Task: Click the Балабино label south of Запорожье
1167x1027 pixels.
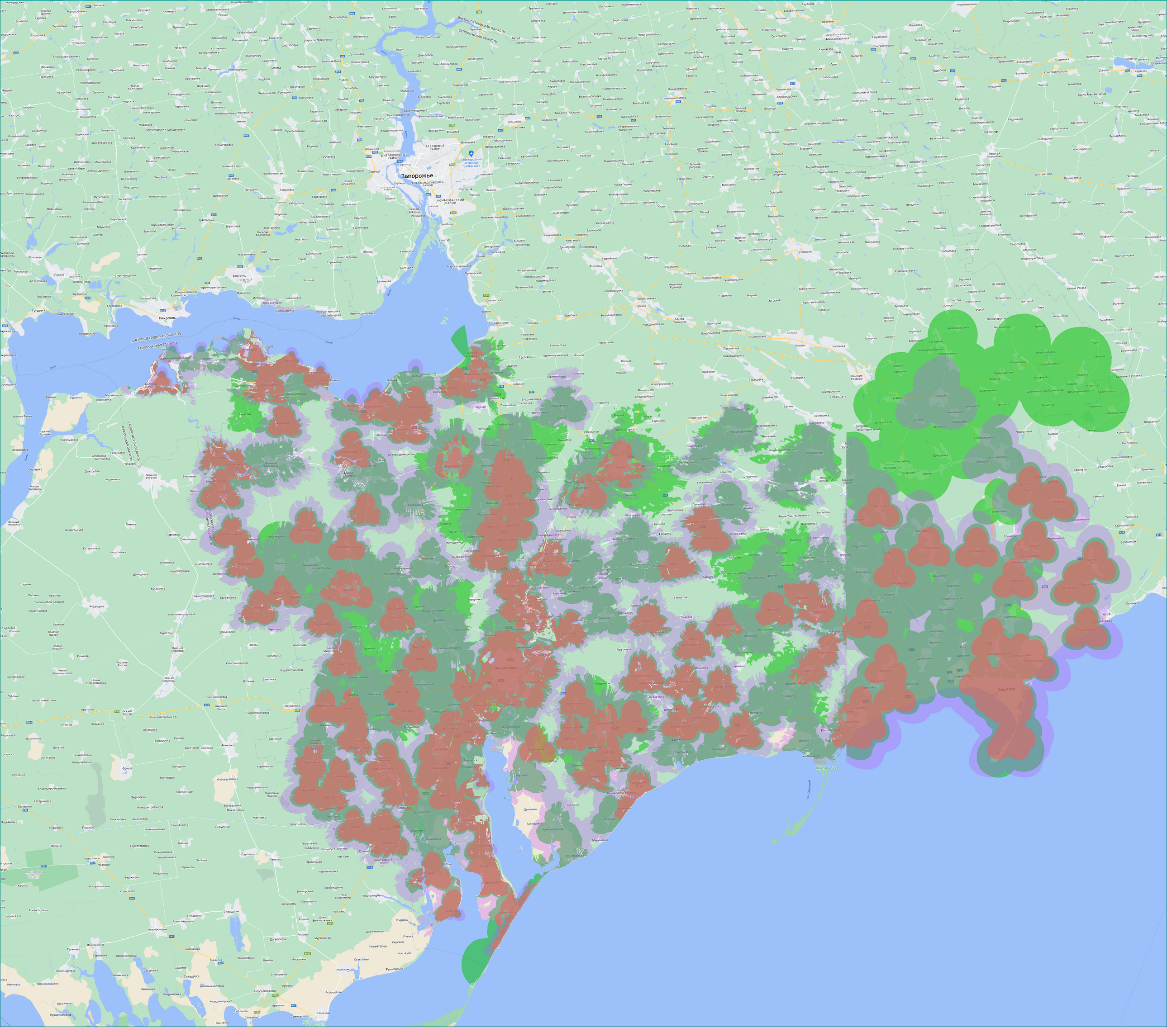Action: click(447, 224)
